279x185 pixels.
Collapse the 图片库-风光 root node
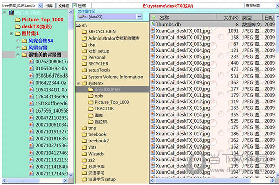point(5,13)
